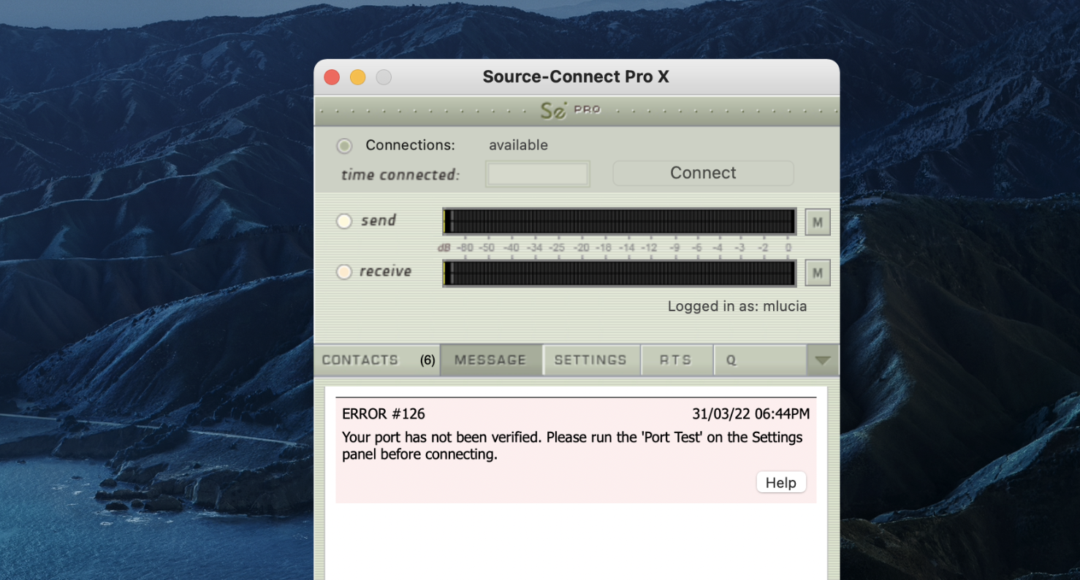The width and height of the screenshot is (1080, 580).
Task: Minimize the Source-Connect Pro X window
Action: tap(358, 77)
